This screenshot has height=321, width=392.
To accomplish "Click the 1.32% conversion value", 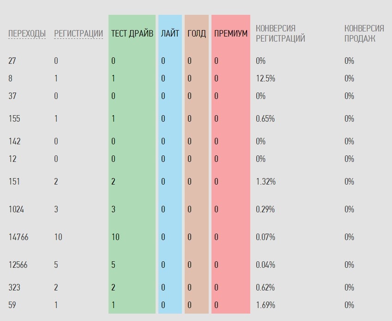I will [265, 181].
